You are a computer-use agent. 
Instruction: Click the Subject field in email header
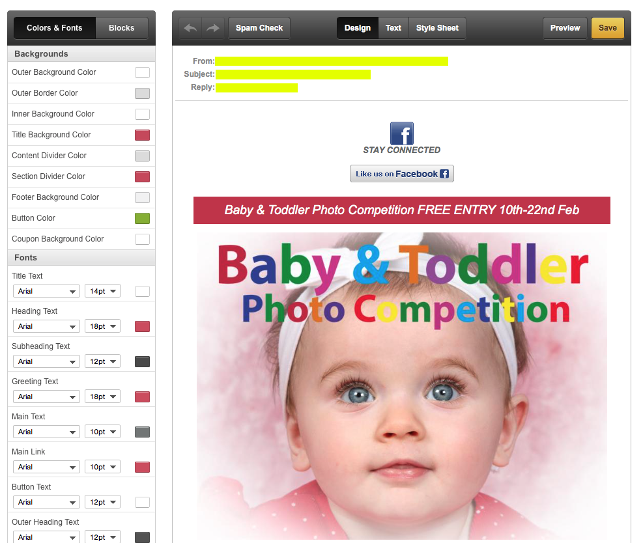tap(293, 74)
